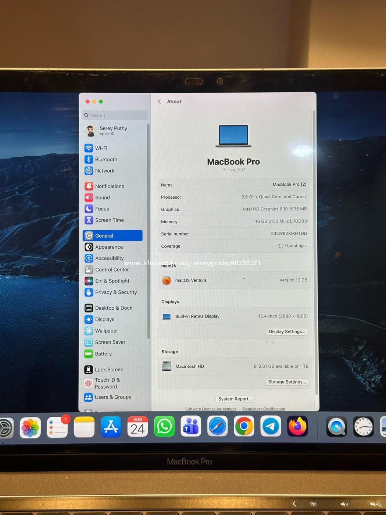Open Microsoft Teams from the Dock
The height and width of the screenshot is (515, 386).
point(191,426)
